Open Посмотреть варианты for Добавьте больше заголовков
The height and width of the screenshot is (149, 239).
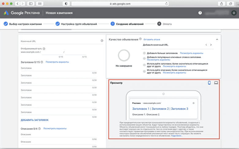[x=192, y=53]
